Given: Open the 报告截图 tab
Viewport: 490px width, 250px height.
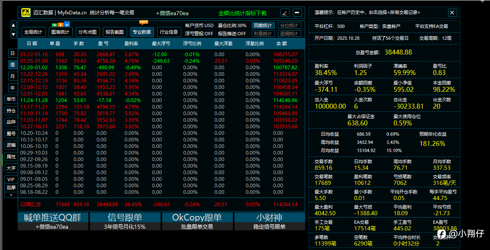Looking at the screenshot, I should (115, 32).
